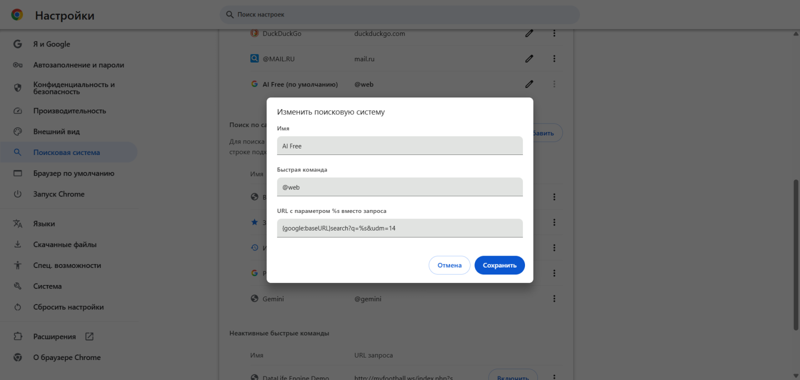Open the Я и Google settings section
Screen dimensions: 800x380
pyautogui.click(x=51, y=44)
